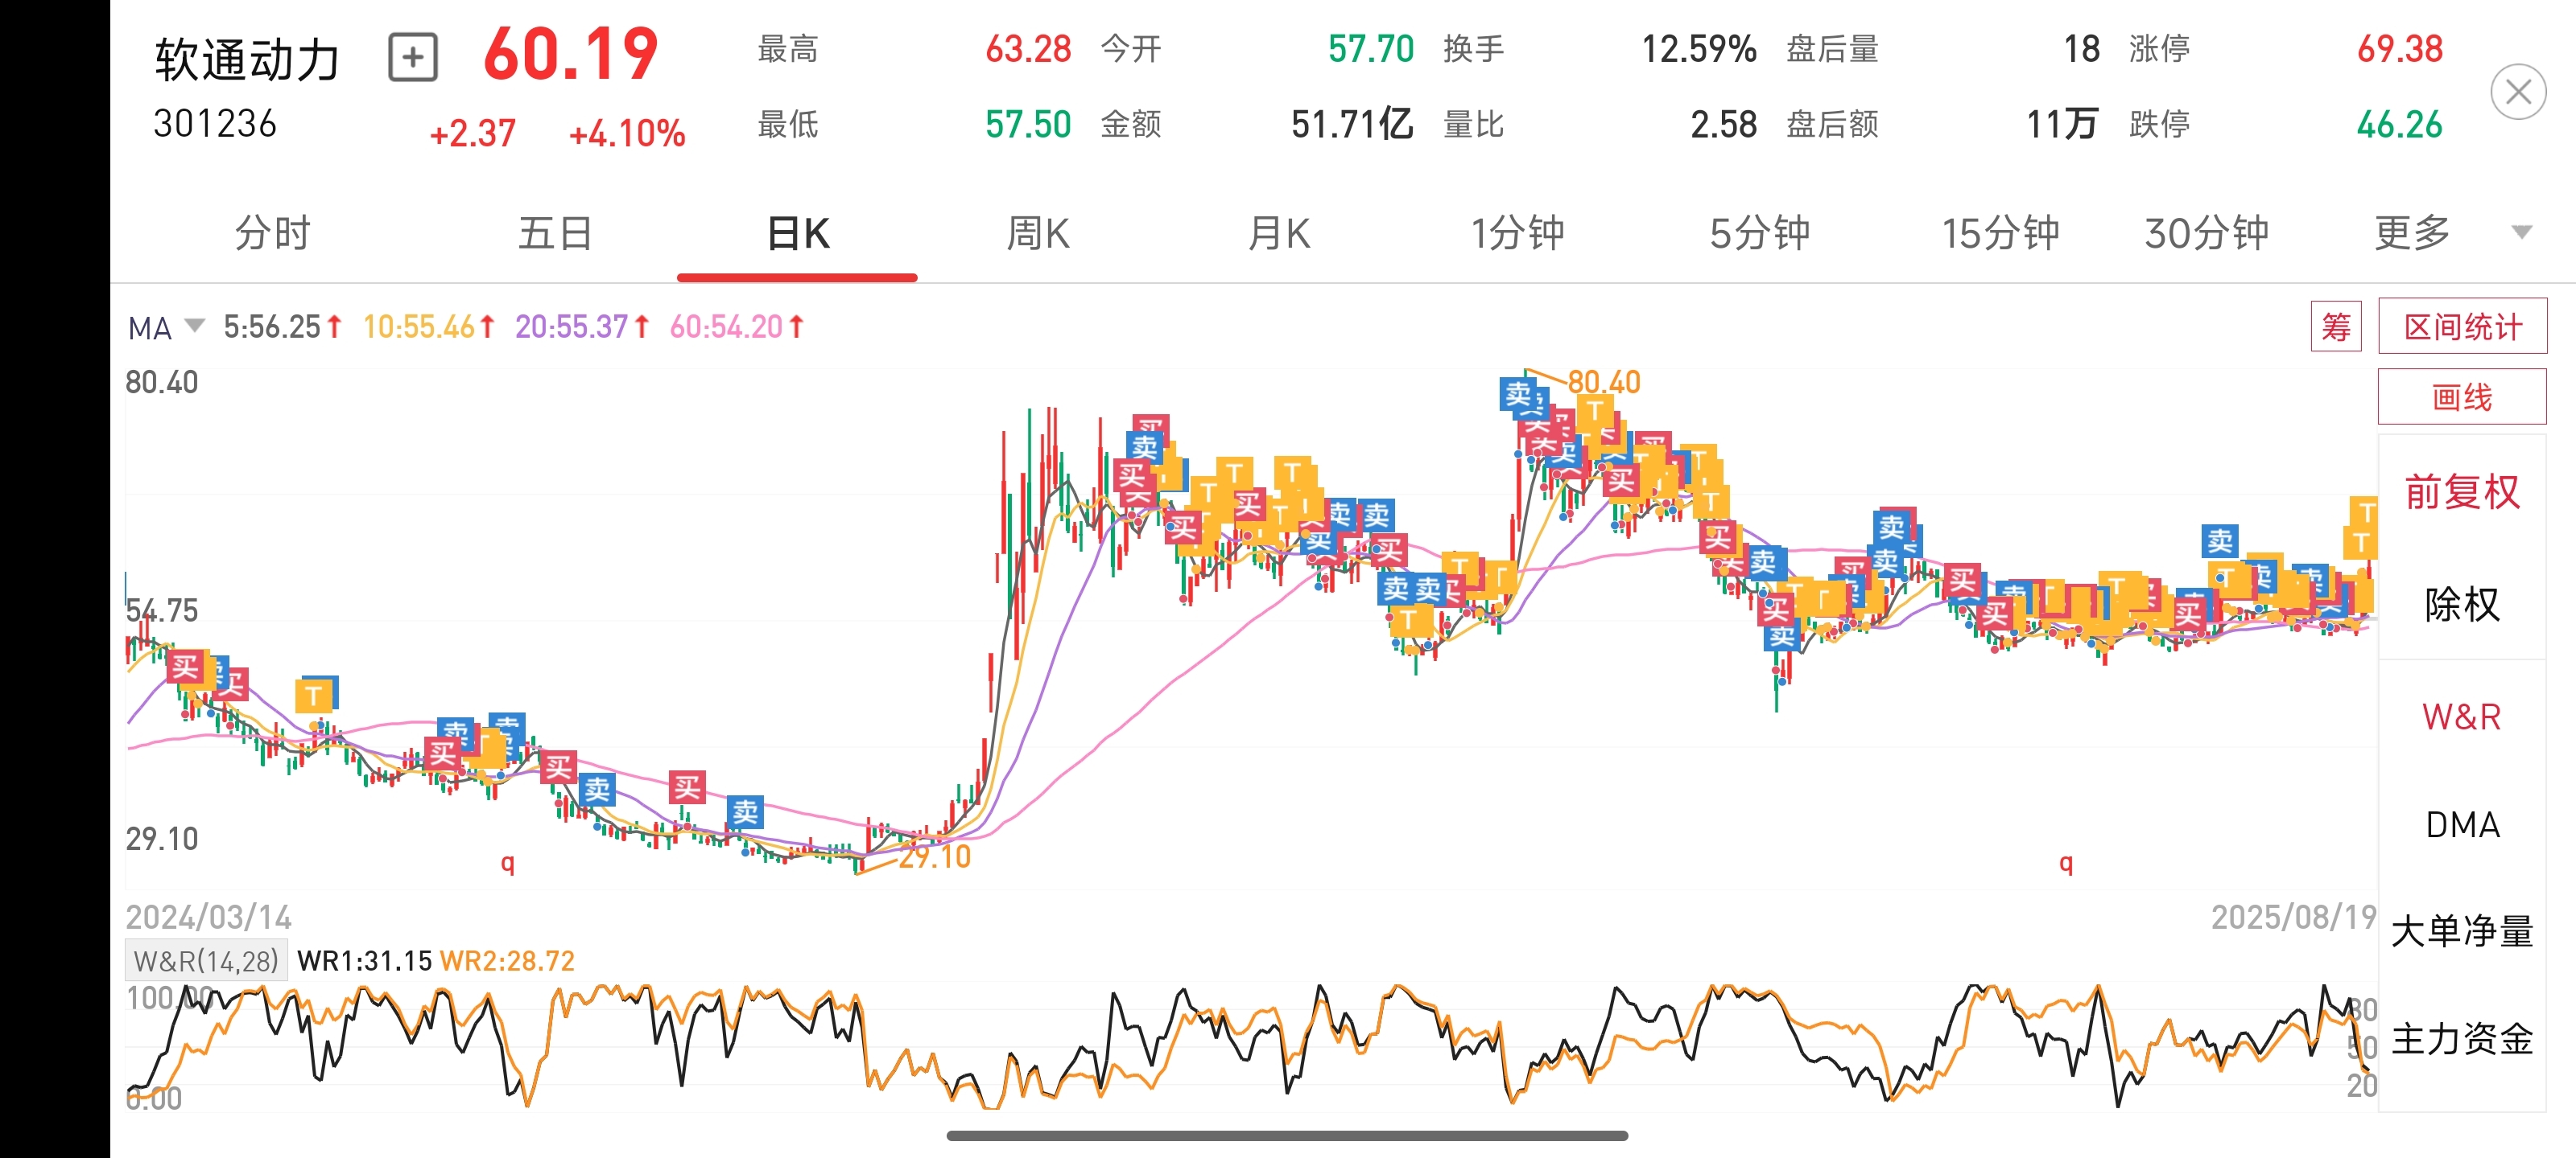
Task: Switch to the 1分钟 chart
Action: [x=1517, y=232]
